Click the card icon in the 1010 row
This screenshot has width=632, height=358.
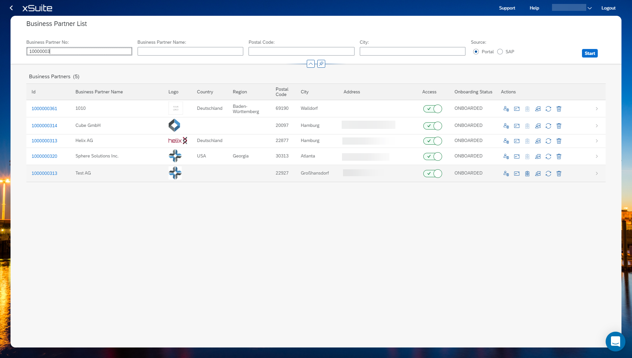(x=516, y=109)
